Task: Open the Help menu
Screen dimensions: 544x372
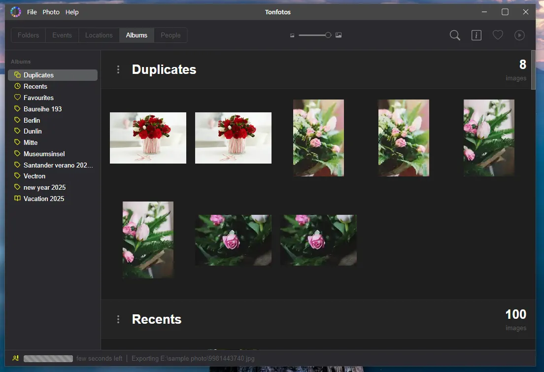Action: pyautogui.click(x=72, y=12)
